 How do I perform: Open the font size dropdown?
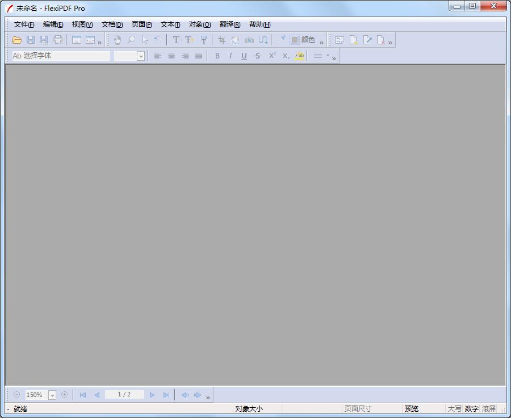click(x=141, y=56)
